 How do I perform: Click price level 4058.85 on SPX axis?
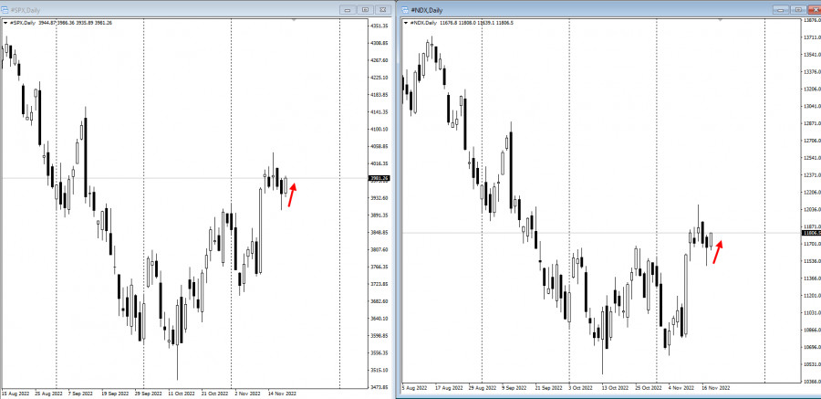(379, 146)
